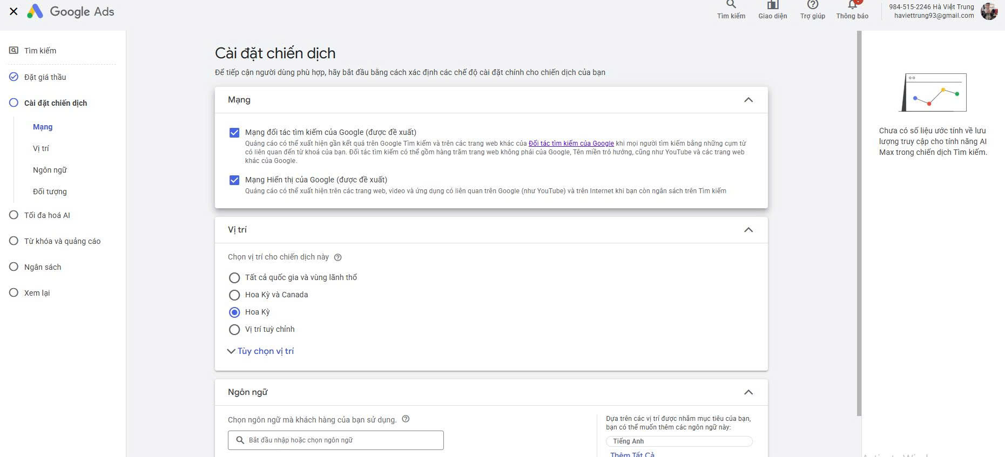Open the Giao diện appearance menu
Image resolution: width=1005 pixels, height=457 pixels.
pos(772,10)
